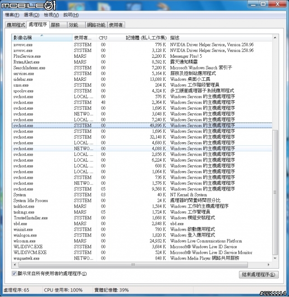Switch to the 使用者 tab
The height and width of the screenshot is (297, 289).
(x=116, y=25)
